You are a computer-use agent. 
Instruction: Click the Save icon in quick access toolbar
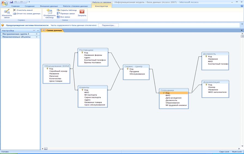[11, 2]
